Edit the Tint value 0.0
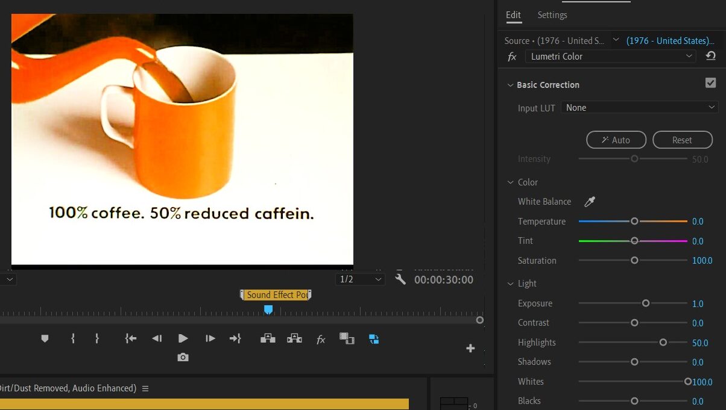Image resolution: width=726 pixels, height=410 pixels. [x=698, y=241]
